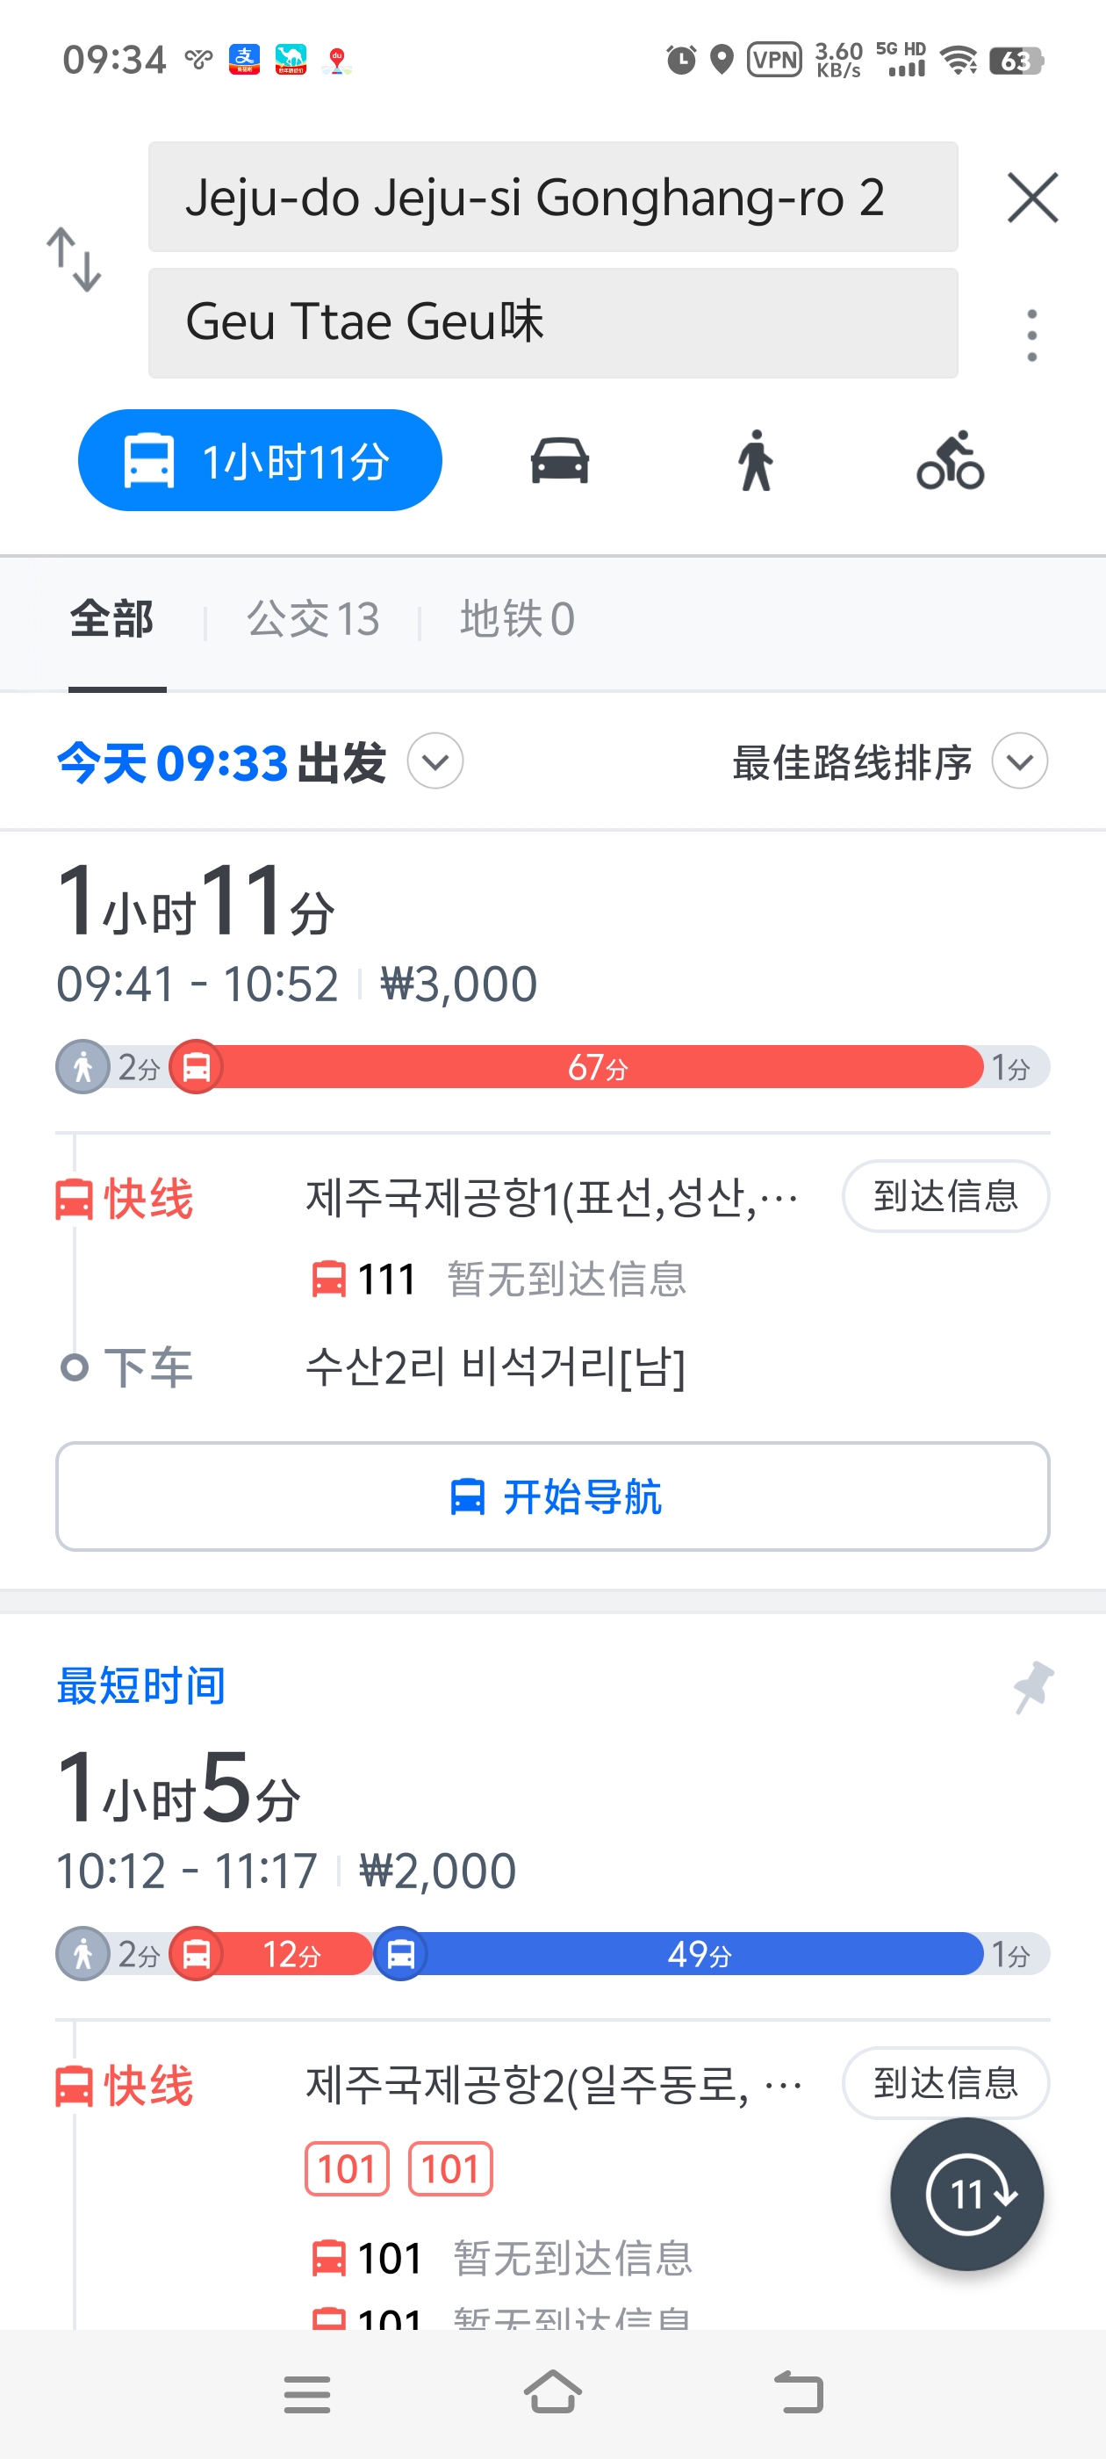Tap 到达信息 for the 101 bus route
Image resolution: width=1106 pixels, height=2459 pixels.
(x=944, y=2082)
